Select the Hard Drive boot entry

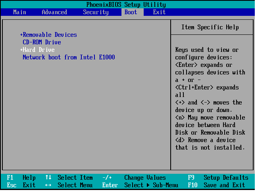point(38,49)
